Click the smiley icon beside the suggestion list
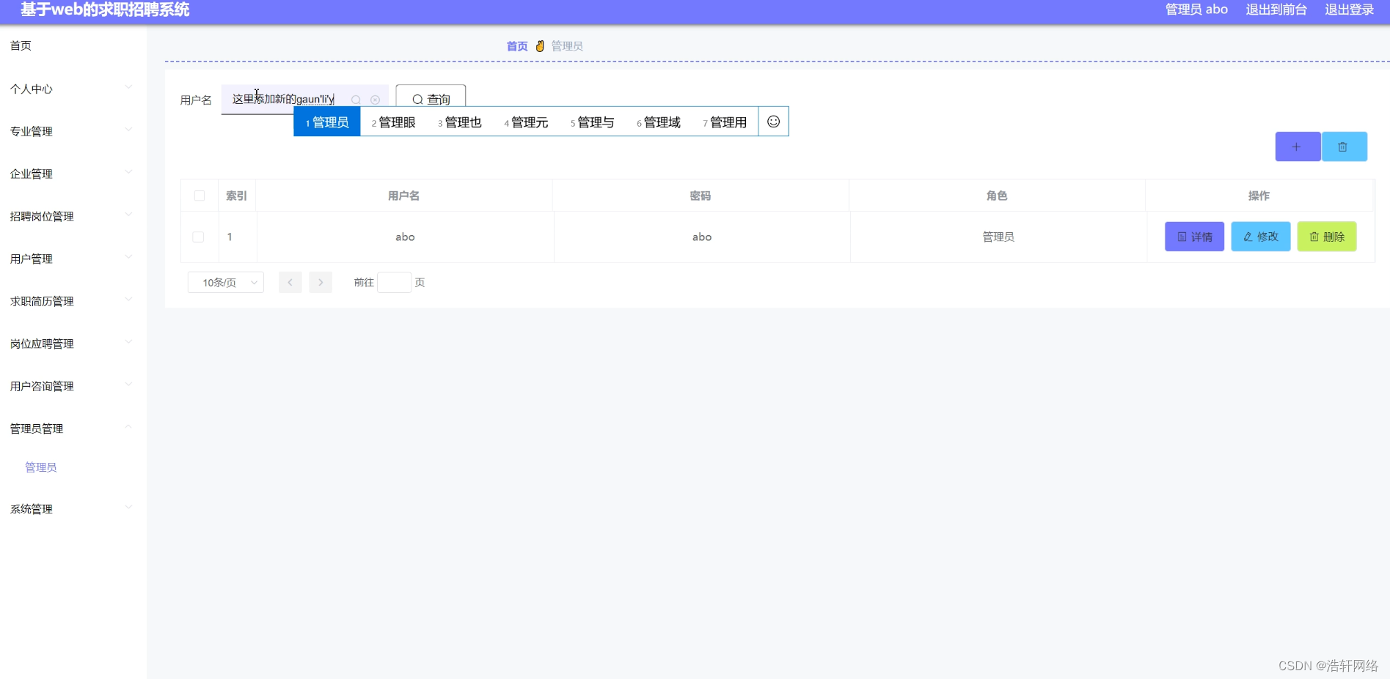Screen dimensions: 1390x679 773,121
